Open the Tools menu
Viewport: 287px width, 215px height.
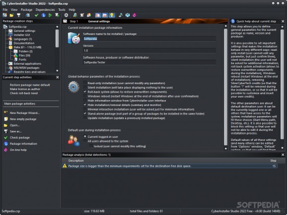[x=62, y=10]
